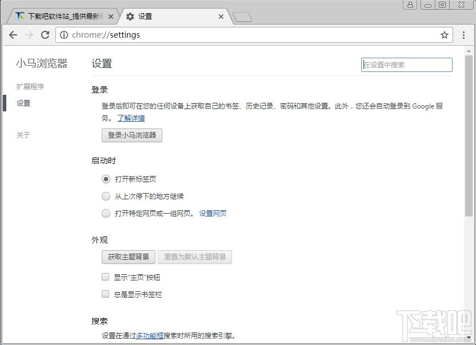Minimize the browser window
This screenshot has width=476, height=345.
(x=428, y=5)
